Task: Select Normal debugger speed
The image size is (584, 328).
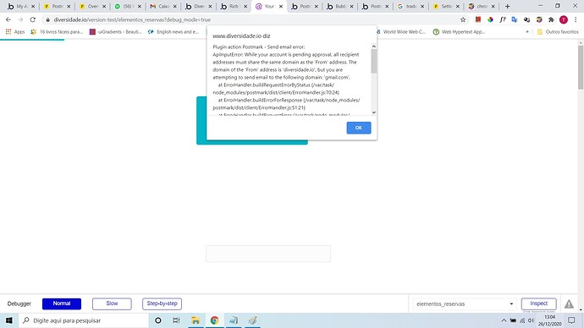Action: pos(62,303)
